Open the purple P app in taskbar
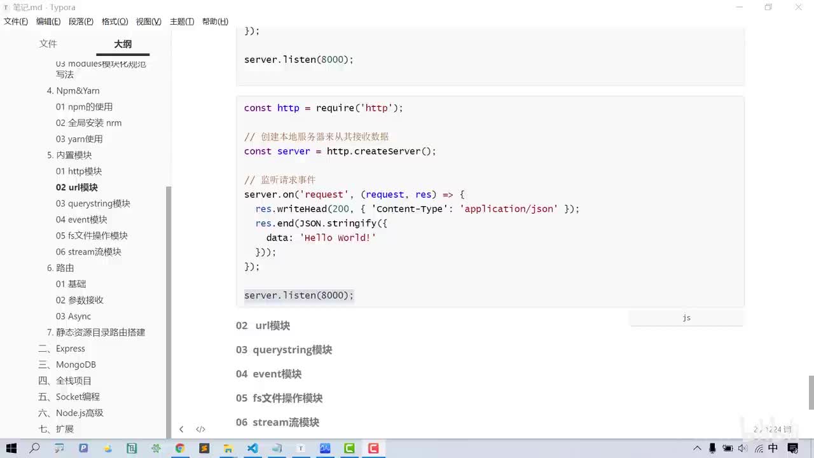814x458 pixels. click(83, 448)
